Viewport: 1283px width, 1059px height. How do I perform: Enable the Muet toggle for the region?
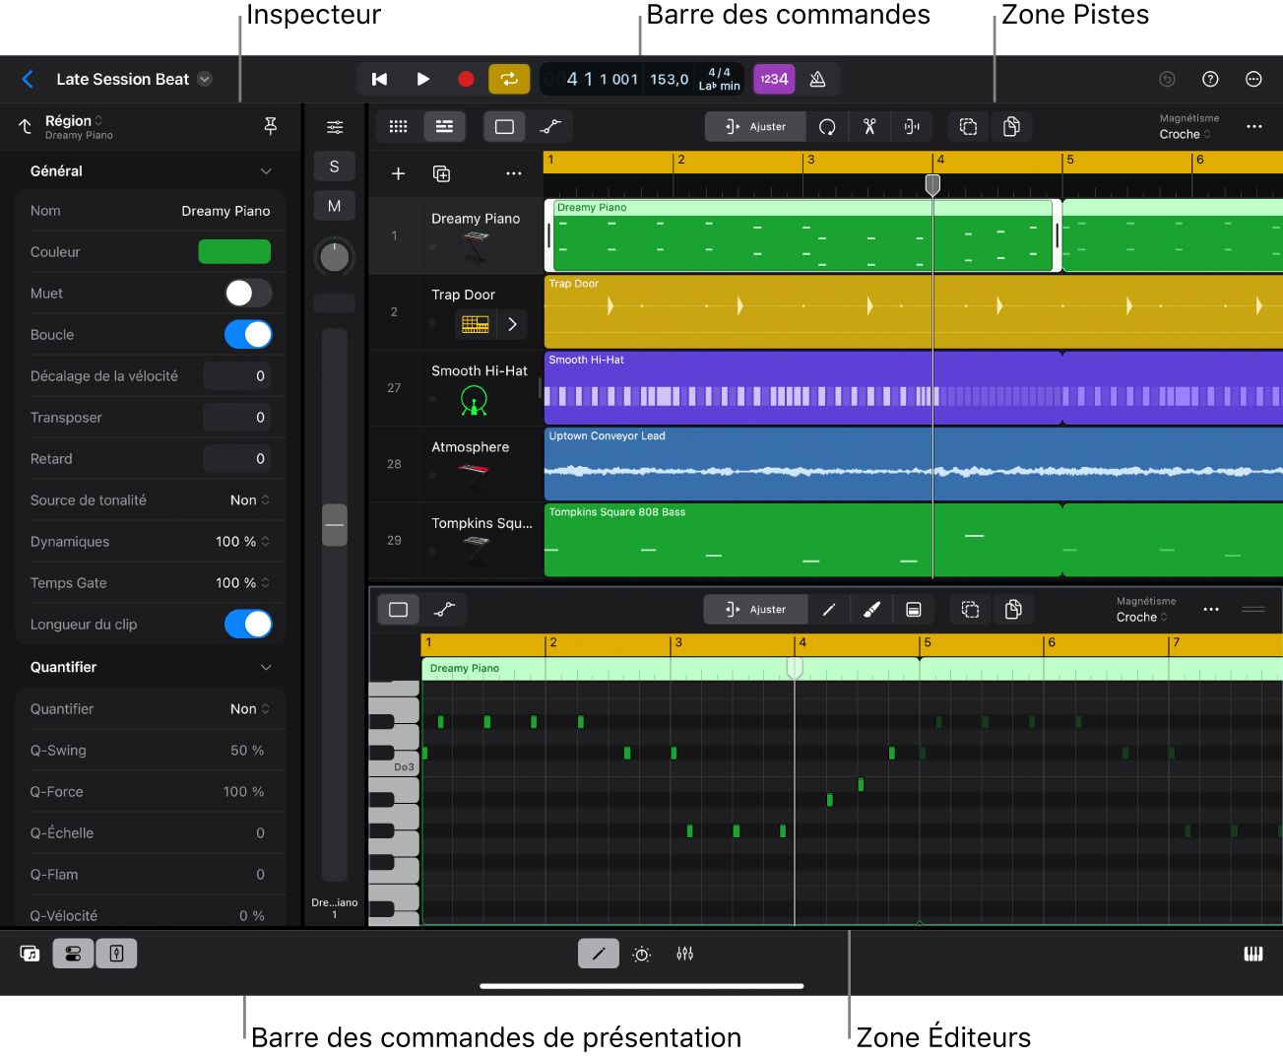point(248,293)
